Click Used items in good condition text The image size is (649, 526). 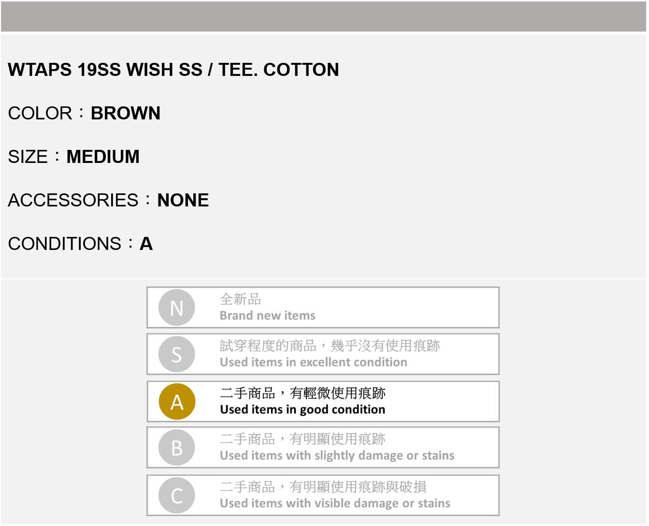click(x=303, y=409)
